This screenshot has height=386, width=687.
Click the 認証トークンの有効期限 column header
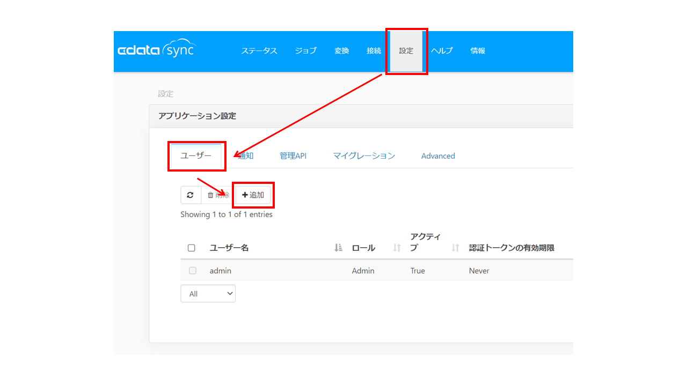click(x=511, y=248)
